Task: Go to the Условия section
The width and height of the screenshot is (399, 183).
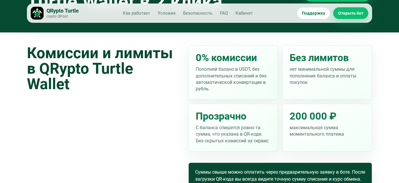Action: point(166,13)
